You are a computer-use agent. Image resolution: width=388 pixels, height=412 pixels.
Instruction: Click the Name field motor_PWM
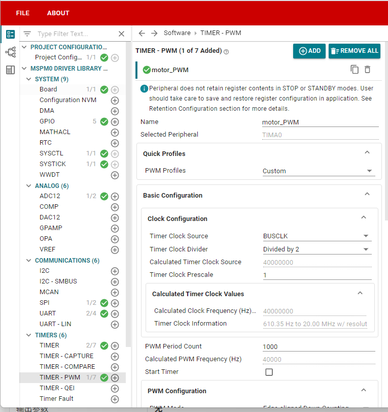[x=321, y=122]
